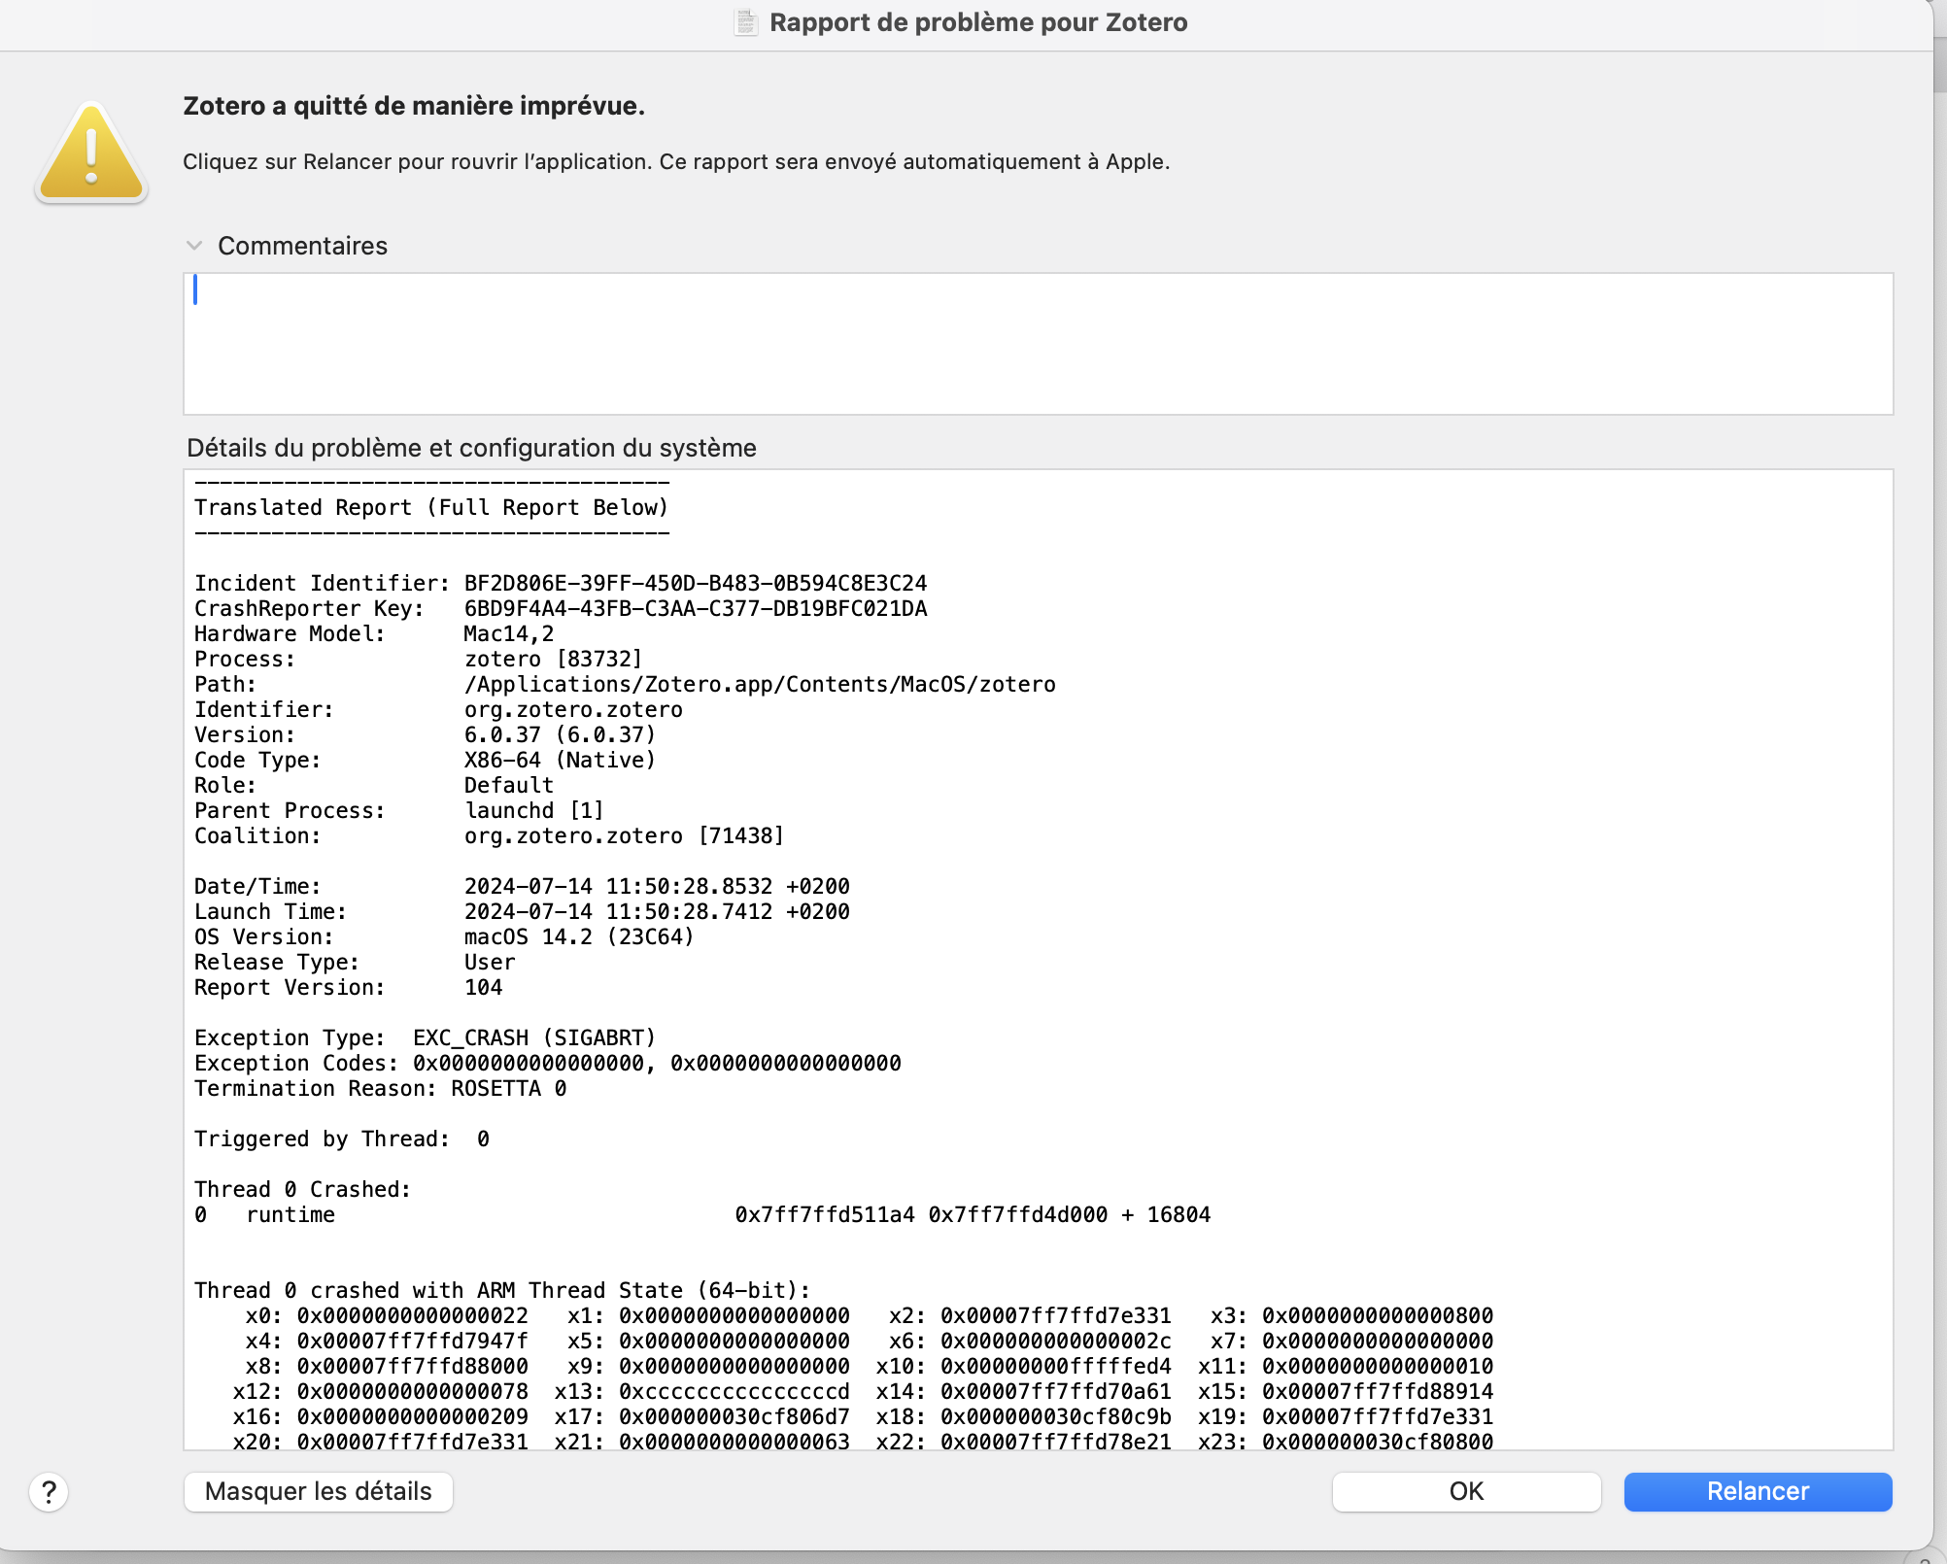Hide details with Masquer les détails
The image size is (1947, 1564).
[318, 1491]
